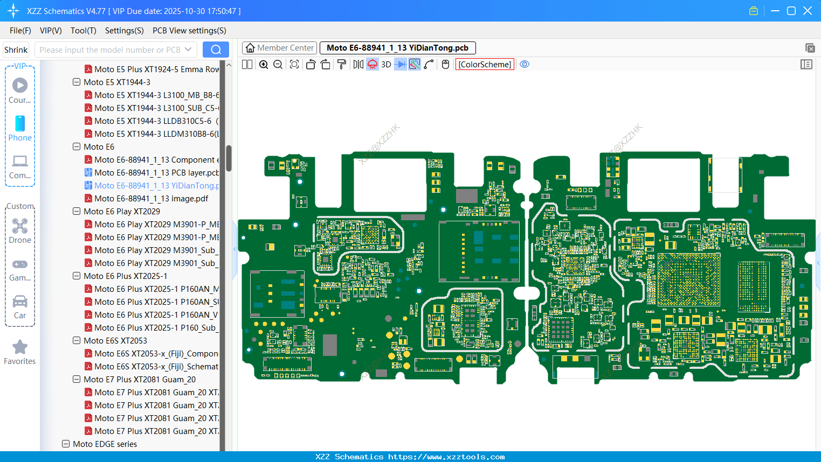Click the fit-to-screen icon
Viewport: 821px width, 462px height.
coord(294,65)
